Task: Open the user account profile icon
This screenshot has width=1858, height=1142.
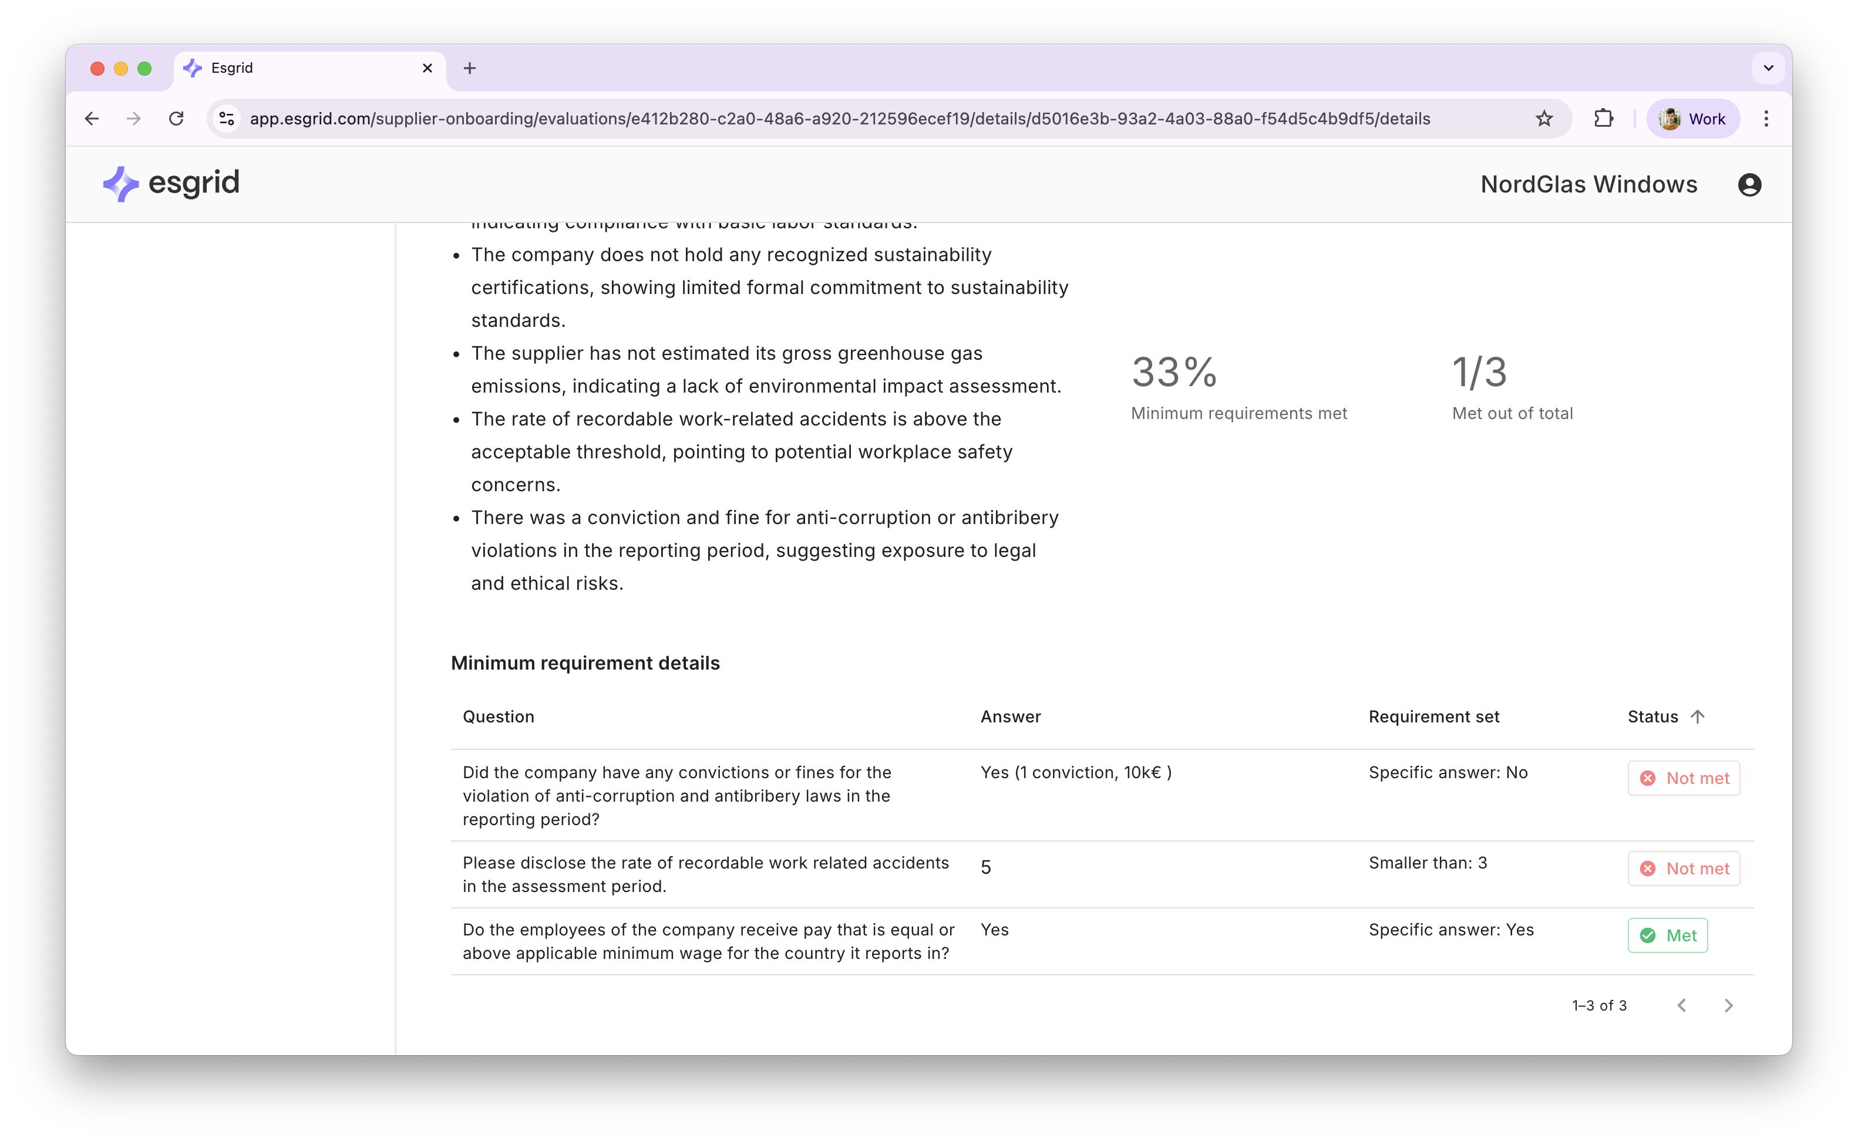Action: pos(1749,185)
